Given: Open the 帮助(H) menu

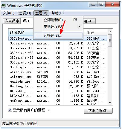Looking at the screenshot, I should (x=57, y=13).
